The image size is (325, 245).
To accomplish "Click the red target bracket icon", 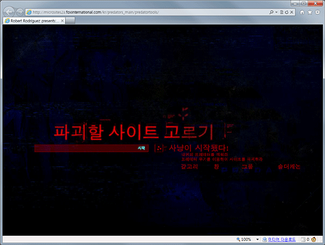I will click(x=160, y=148).
